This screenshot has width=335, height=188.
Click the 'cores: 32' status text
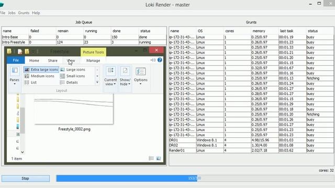(326, 170)
